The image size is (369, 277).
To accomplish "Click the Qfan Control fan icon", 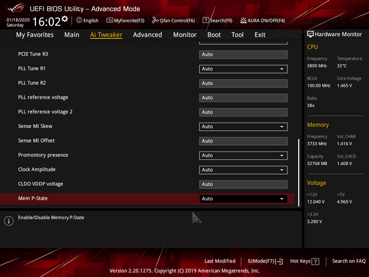I will (155, 20).
